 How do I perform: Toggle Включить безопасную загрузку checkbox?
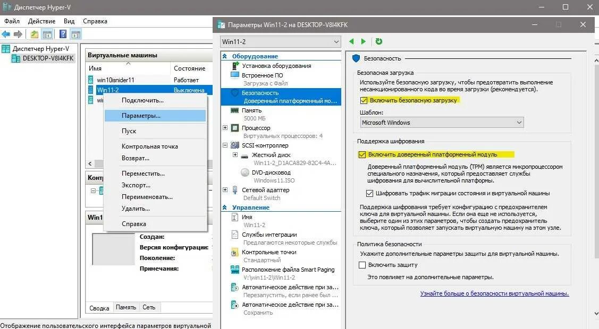364,100
